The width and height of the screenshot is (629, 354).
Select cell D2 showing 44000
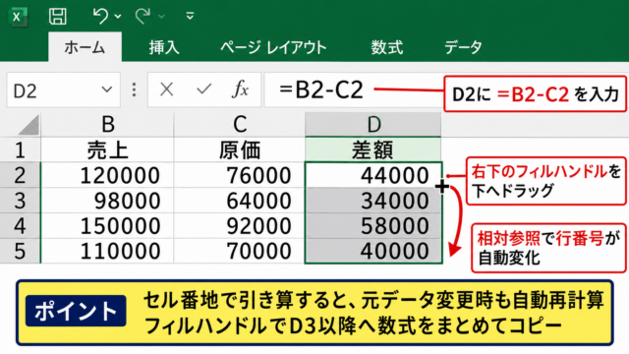(x=373, y=175)
